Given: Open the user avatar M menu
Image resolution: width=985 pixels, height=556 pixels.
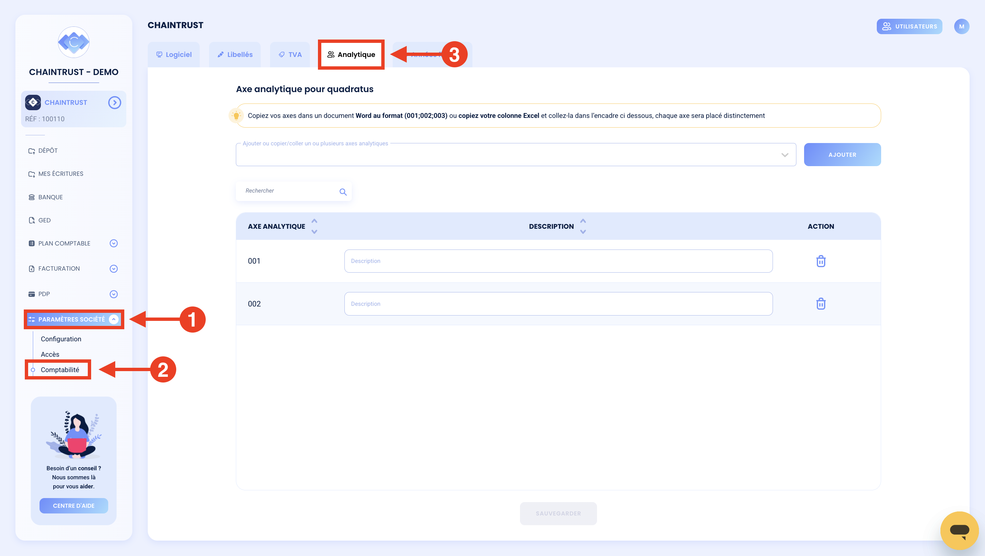Looking at the screenshot, I should 961,26.
